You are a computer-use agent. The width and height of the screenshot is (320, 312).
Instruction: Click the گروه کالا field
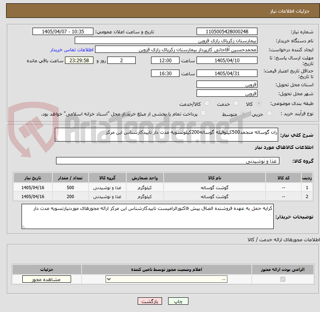(x=168, y=161)
